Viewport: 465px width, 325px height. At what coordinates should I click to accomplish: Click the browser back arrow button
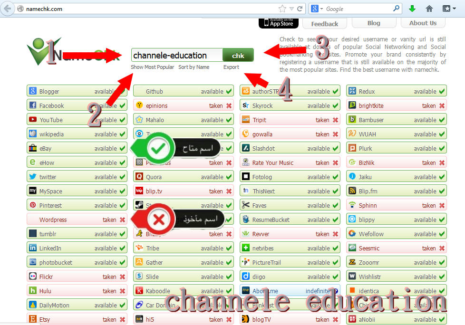click(7, 9)
